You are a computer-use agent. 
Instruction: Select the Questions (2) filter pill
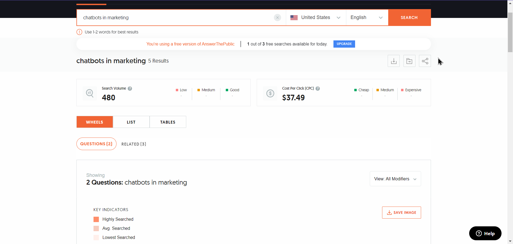coord(96,144)
